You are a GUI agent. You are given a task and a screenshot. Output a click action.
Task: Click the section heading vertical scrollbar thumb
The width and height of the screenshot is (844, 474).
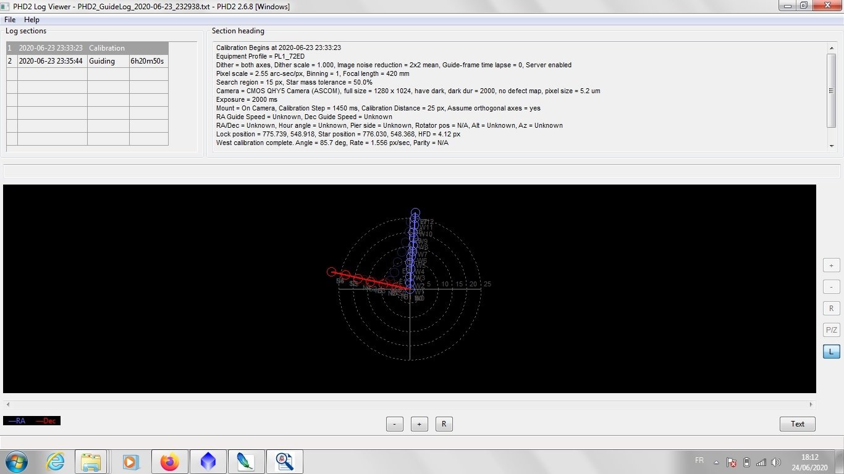[831, 90]
